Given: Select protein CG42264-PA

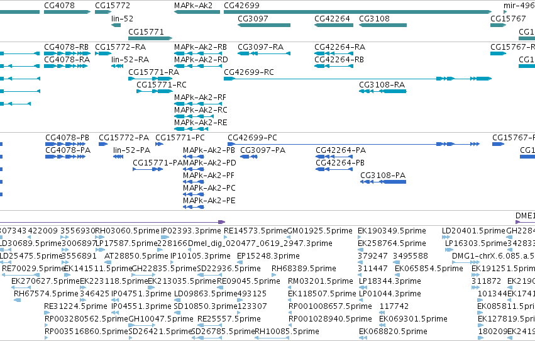Looking at the screenshot, I should (341, 150).
